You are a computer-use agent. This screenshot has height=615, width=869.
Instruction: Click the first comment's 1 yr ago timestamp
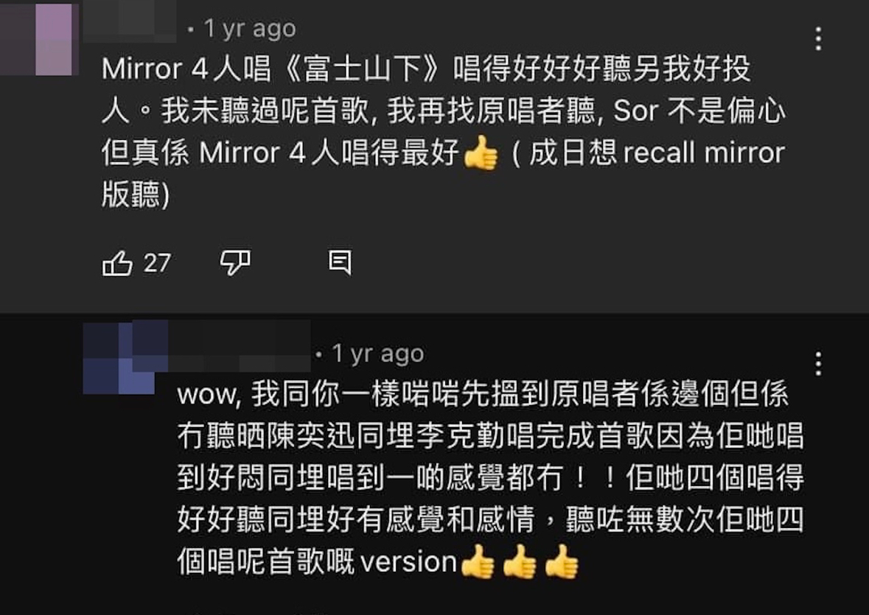tap(249, 28)
